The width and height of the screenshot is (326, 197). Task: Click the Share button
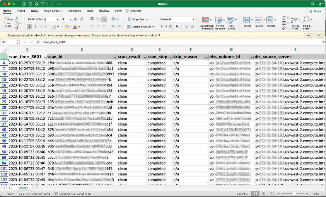pos(316,11)
